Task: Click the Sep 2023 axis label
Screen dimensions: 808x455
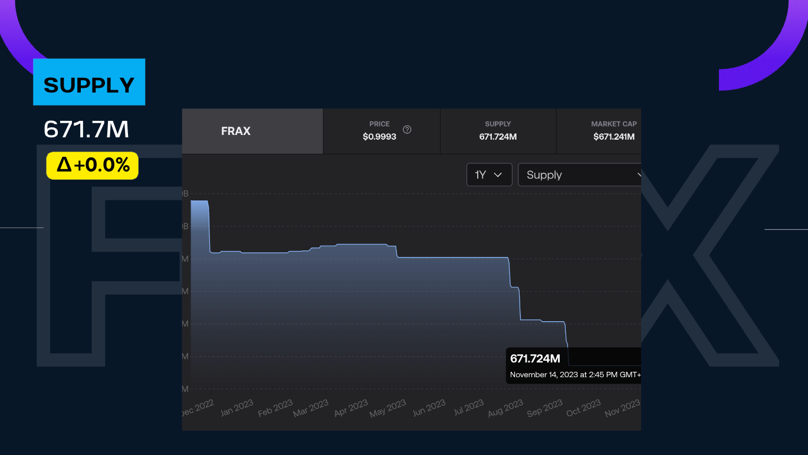Action: 544,408
